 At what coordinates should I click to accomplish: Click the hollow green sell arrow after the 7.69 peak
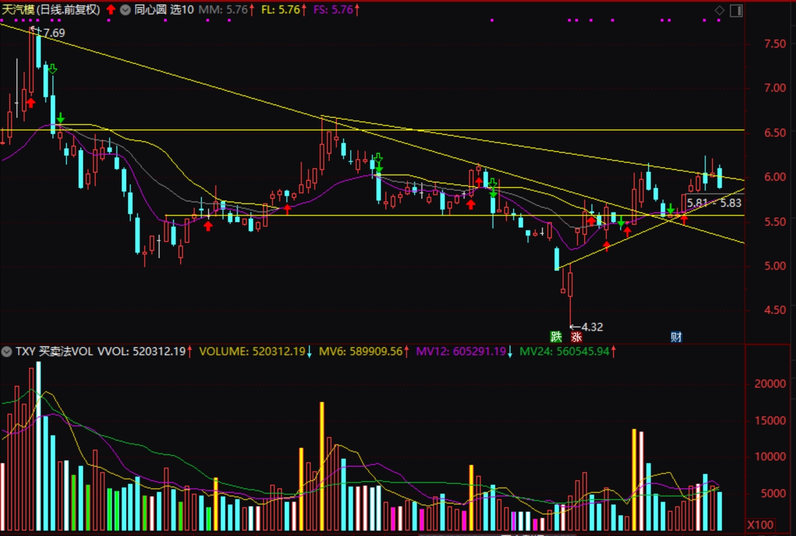pyautogui.click(x=52, y=69)
